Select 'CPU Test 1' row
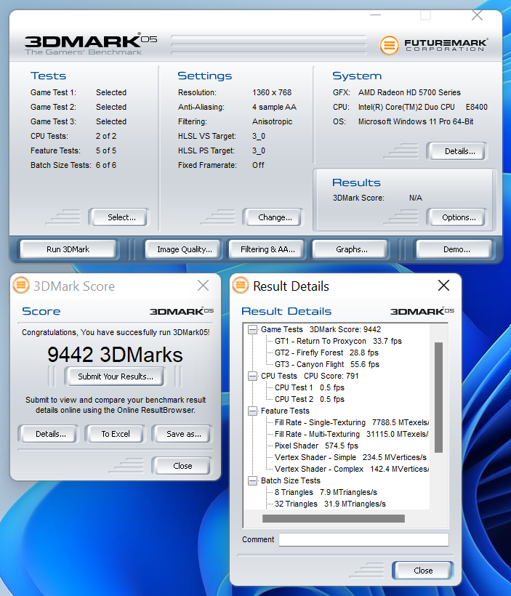Image resolution: width=511 pixels, height=596 pixels. (x=310, y=387)
